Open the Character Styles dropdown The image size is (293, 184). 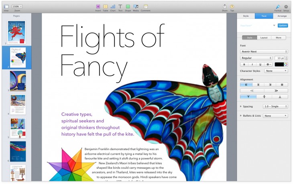[275, 71]
